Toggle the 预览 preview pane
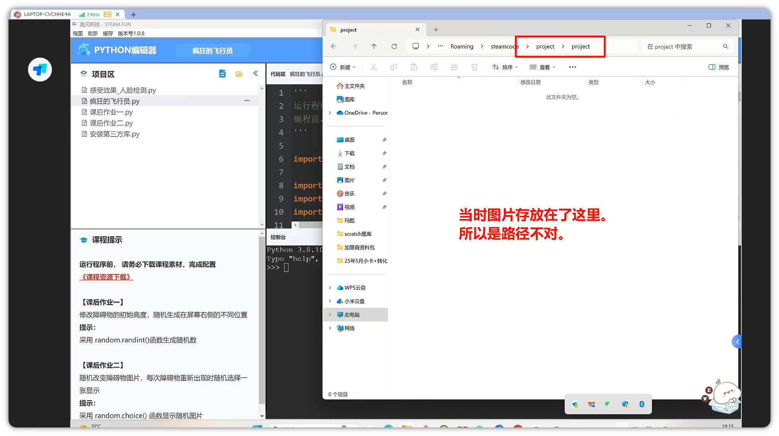779x436 pixels. click(718, 67)
